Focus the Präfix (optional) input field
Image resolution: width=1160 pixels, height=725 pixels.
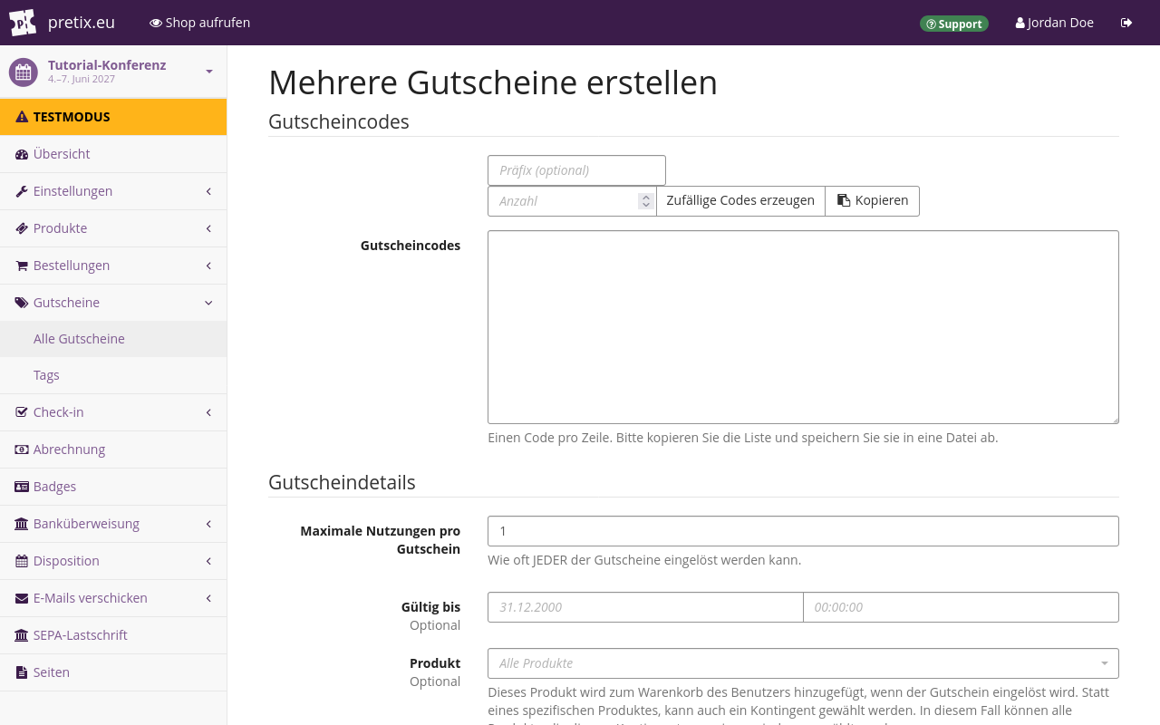[576, 170]
